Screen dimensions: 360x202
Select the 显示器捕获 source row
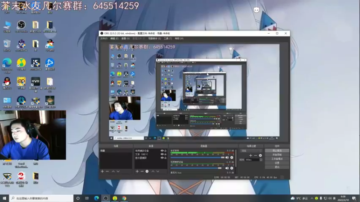click(151, 158)
